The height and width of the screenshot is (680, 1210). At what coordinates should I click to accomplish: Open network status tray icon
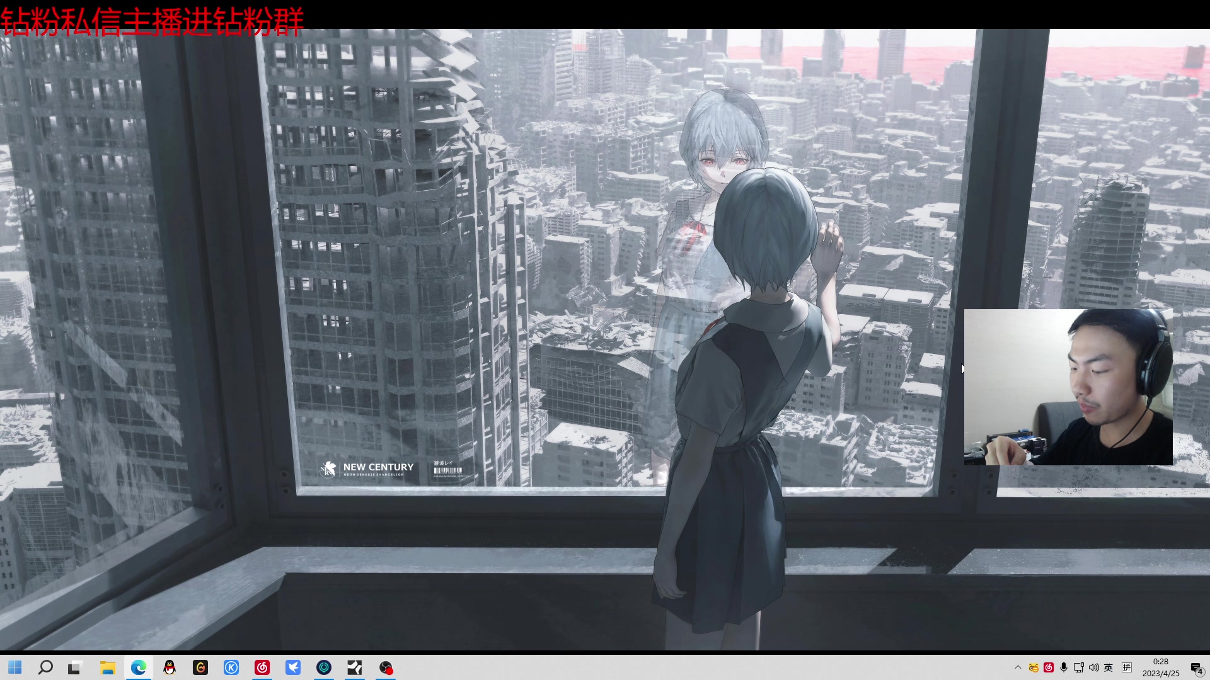coord(1078,667)
